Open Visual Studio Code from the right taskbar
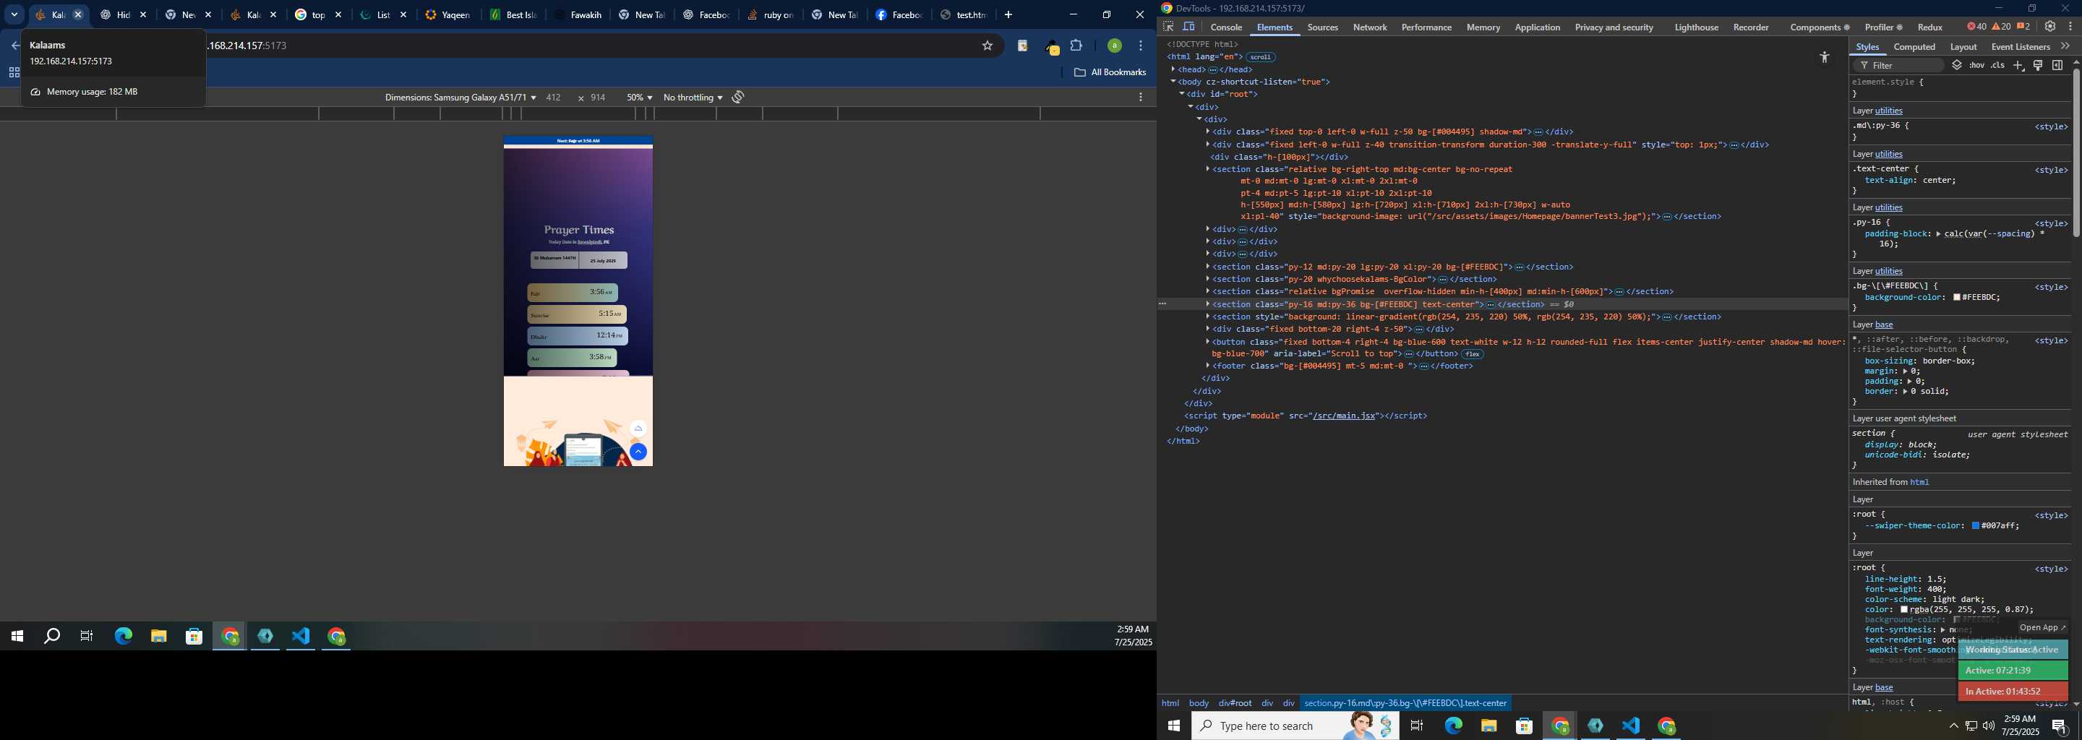Image resolution: width=2082 pixels, height=740 pixels. 1631,726
